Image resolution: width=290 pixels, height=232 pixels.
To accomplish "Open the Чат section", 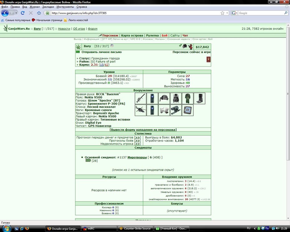I will pyautogui.click(x=185, y=36).
